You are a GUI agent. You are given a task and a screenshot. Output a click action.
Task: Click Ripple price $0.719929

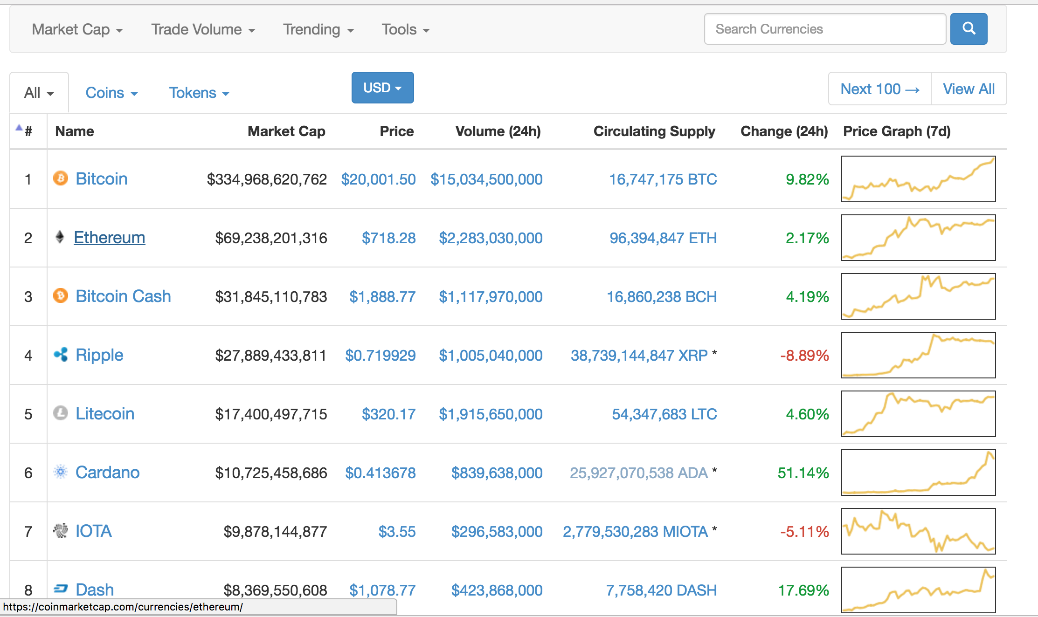(381, 356)
